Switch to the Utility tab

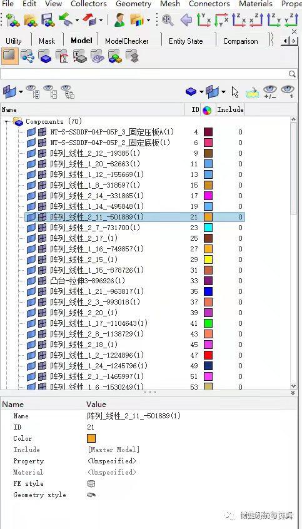pos(14,41)
